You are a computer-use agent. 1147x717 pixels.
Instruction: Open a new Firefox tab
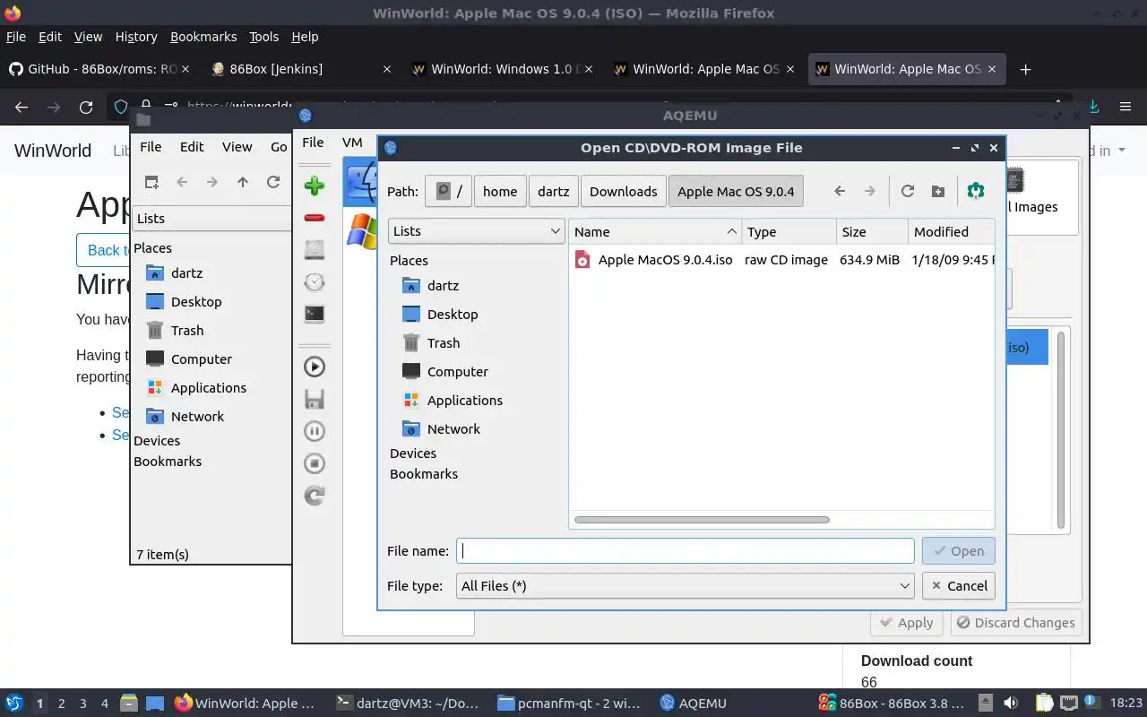(1026, 69)
